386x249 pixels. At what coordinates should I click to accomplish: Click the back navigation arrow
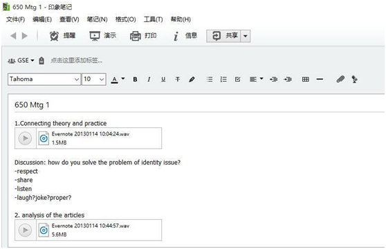point(13,36)
